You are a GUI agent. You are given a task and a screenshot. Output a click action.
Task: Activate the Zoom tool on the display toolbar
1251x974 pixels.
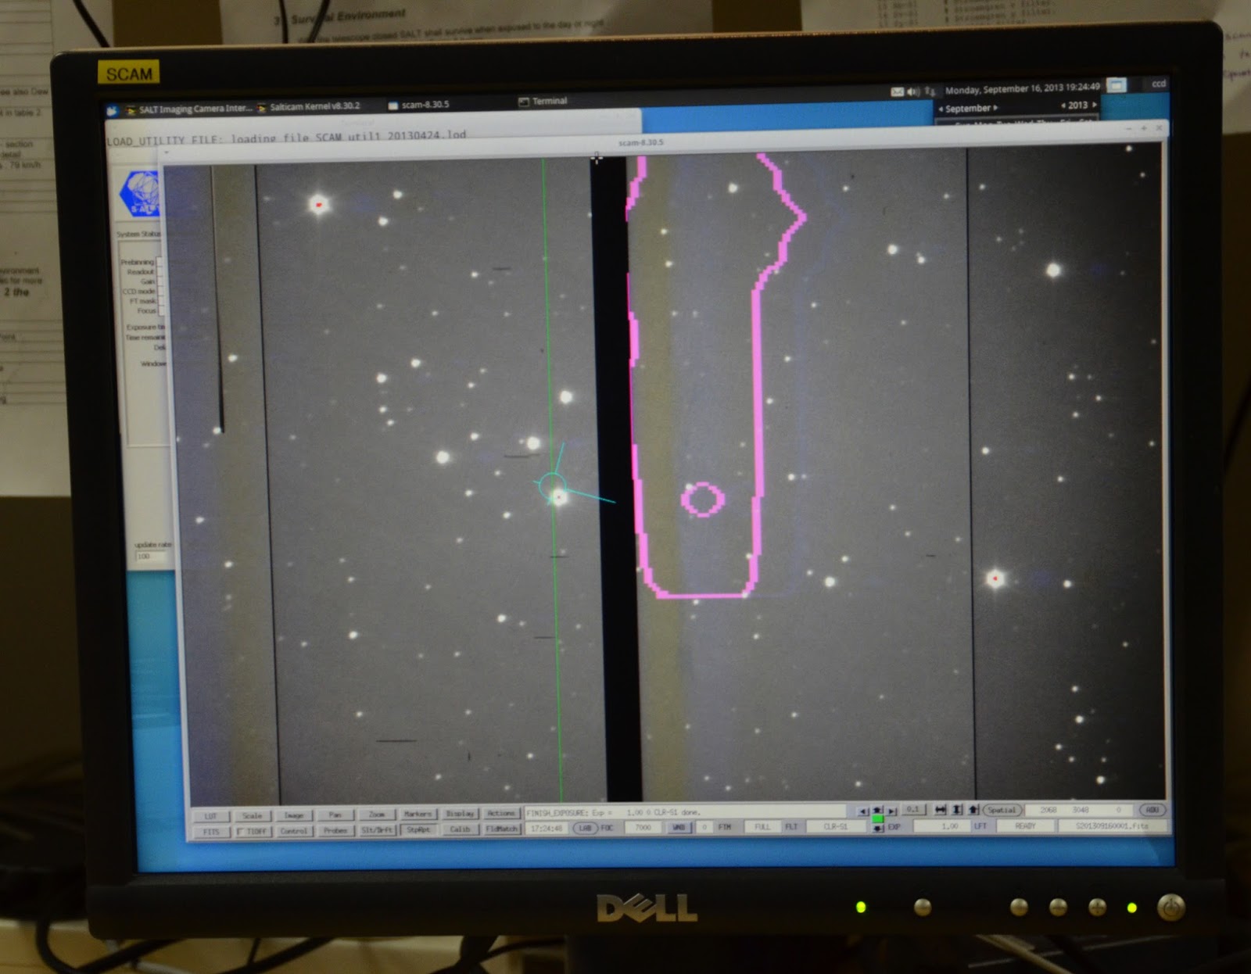pos(378,814)
